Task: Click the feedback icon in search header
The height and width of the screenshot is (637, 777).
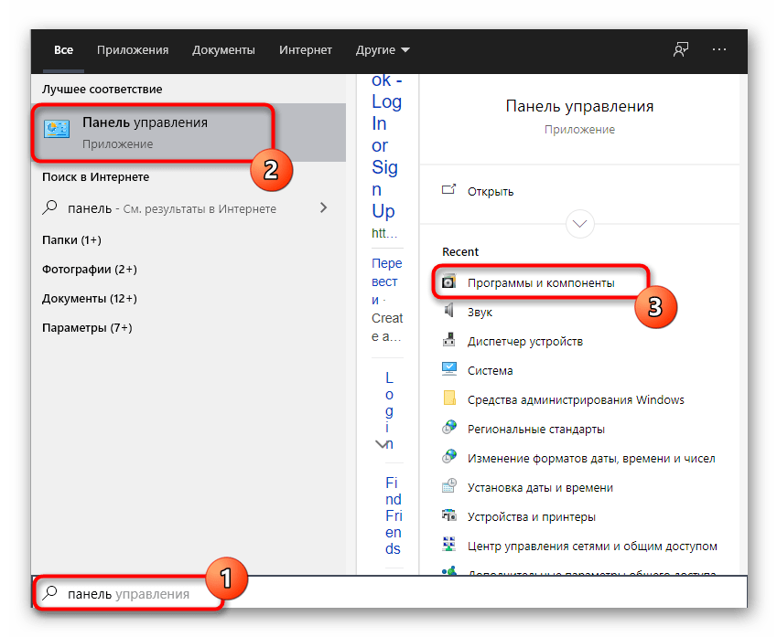Action: coord(680,49)
